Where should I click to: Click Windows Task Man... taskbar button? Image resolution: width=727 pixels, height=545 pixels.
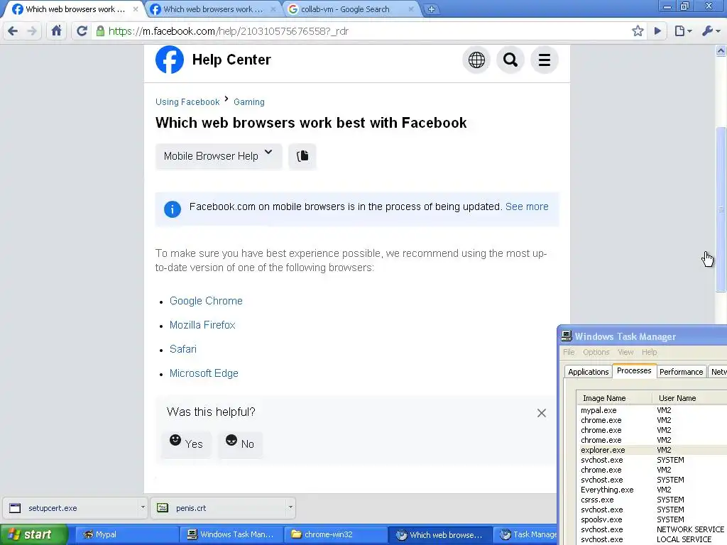pyautogui.click(x=231, y=535)
